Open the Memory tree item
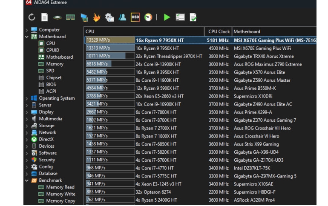Image resolution: width=328 pixels, height=206 pixels. pos(55,64)
